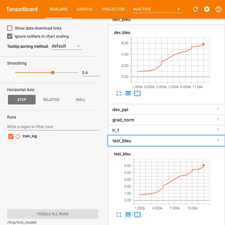Switch to the PROJECTOR tab

pyautogui.click(x=113, y=9)
